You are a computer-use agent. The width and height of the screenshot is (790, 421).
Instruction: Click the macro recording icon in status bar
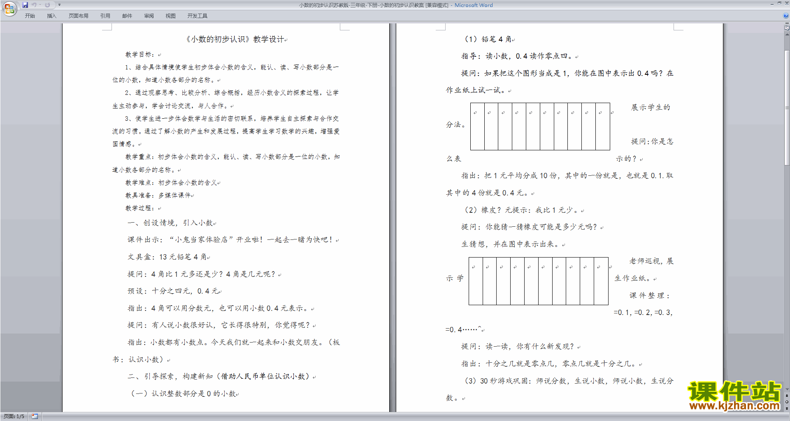35,416
